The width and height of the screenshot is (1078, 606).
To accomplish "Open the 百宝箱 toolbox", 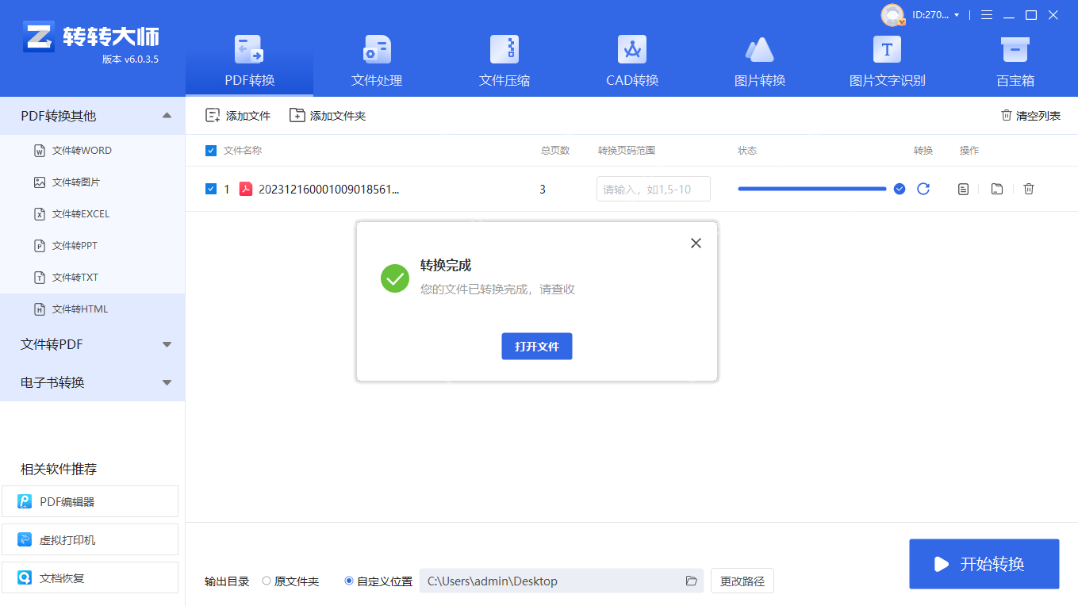I will [1015, 59].
